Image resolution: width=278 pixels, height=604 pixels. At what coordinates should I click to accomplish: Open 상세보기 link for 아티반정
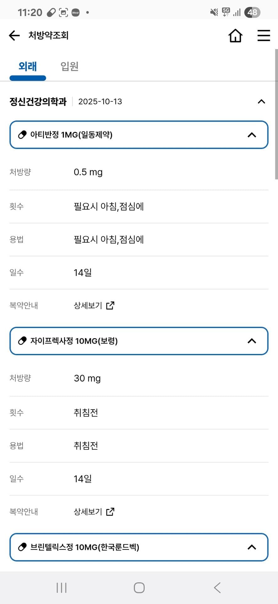94,305
